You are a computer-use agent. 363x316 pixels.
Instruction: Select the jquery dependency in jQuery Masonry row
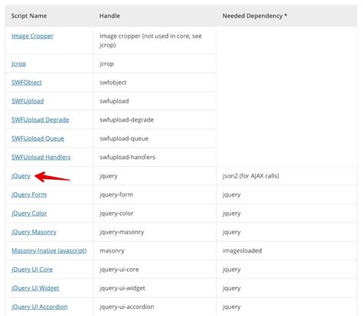[x=286, y=232]
